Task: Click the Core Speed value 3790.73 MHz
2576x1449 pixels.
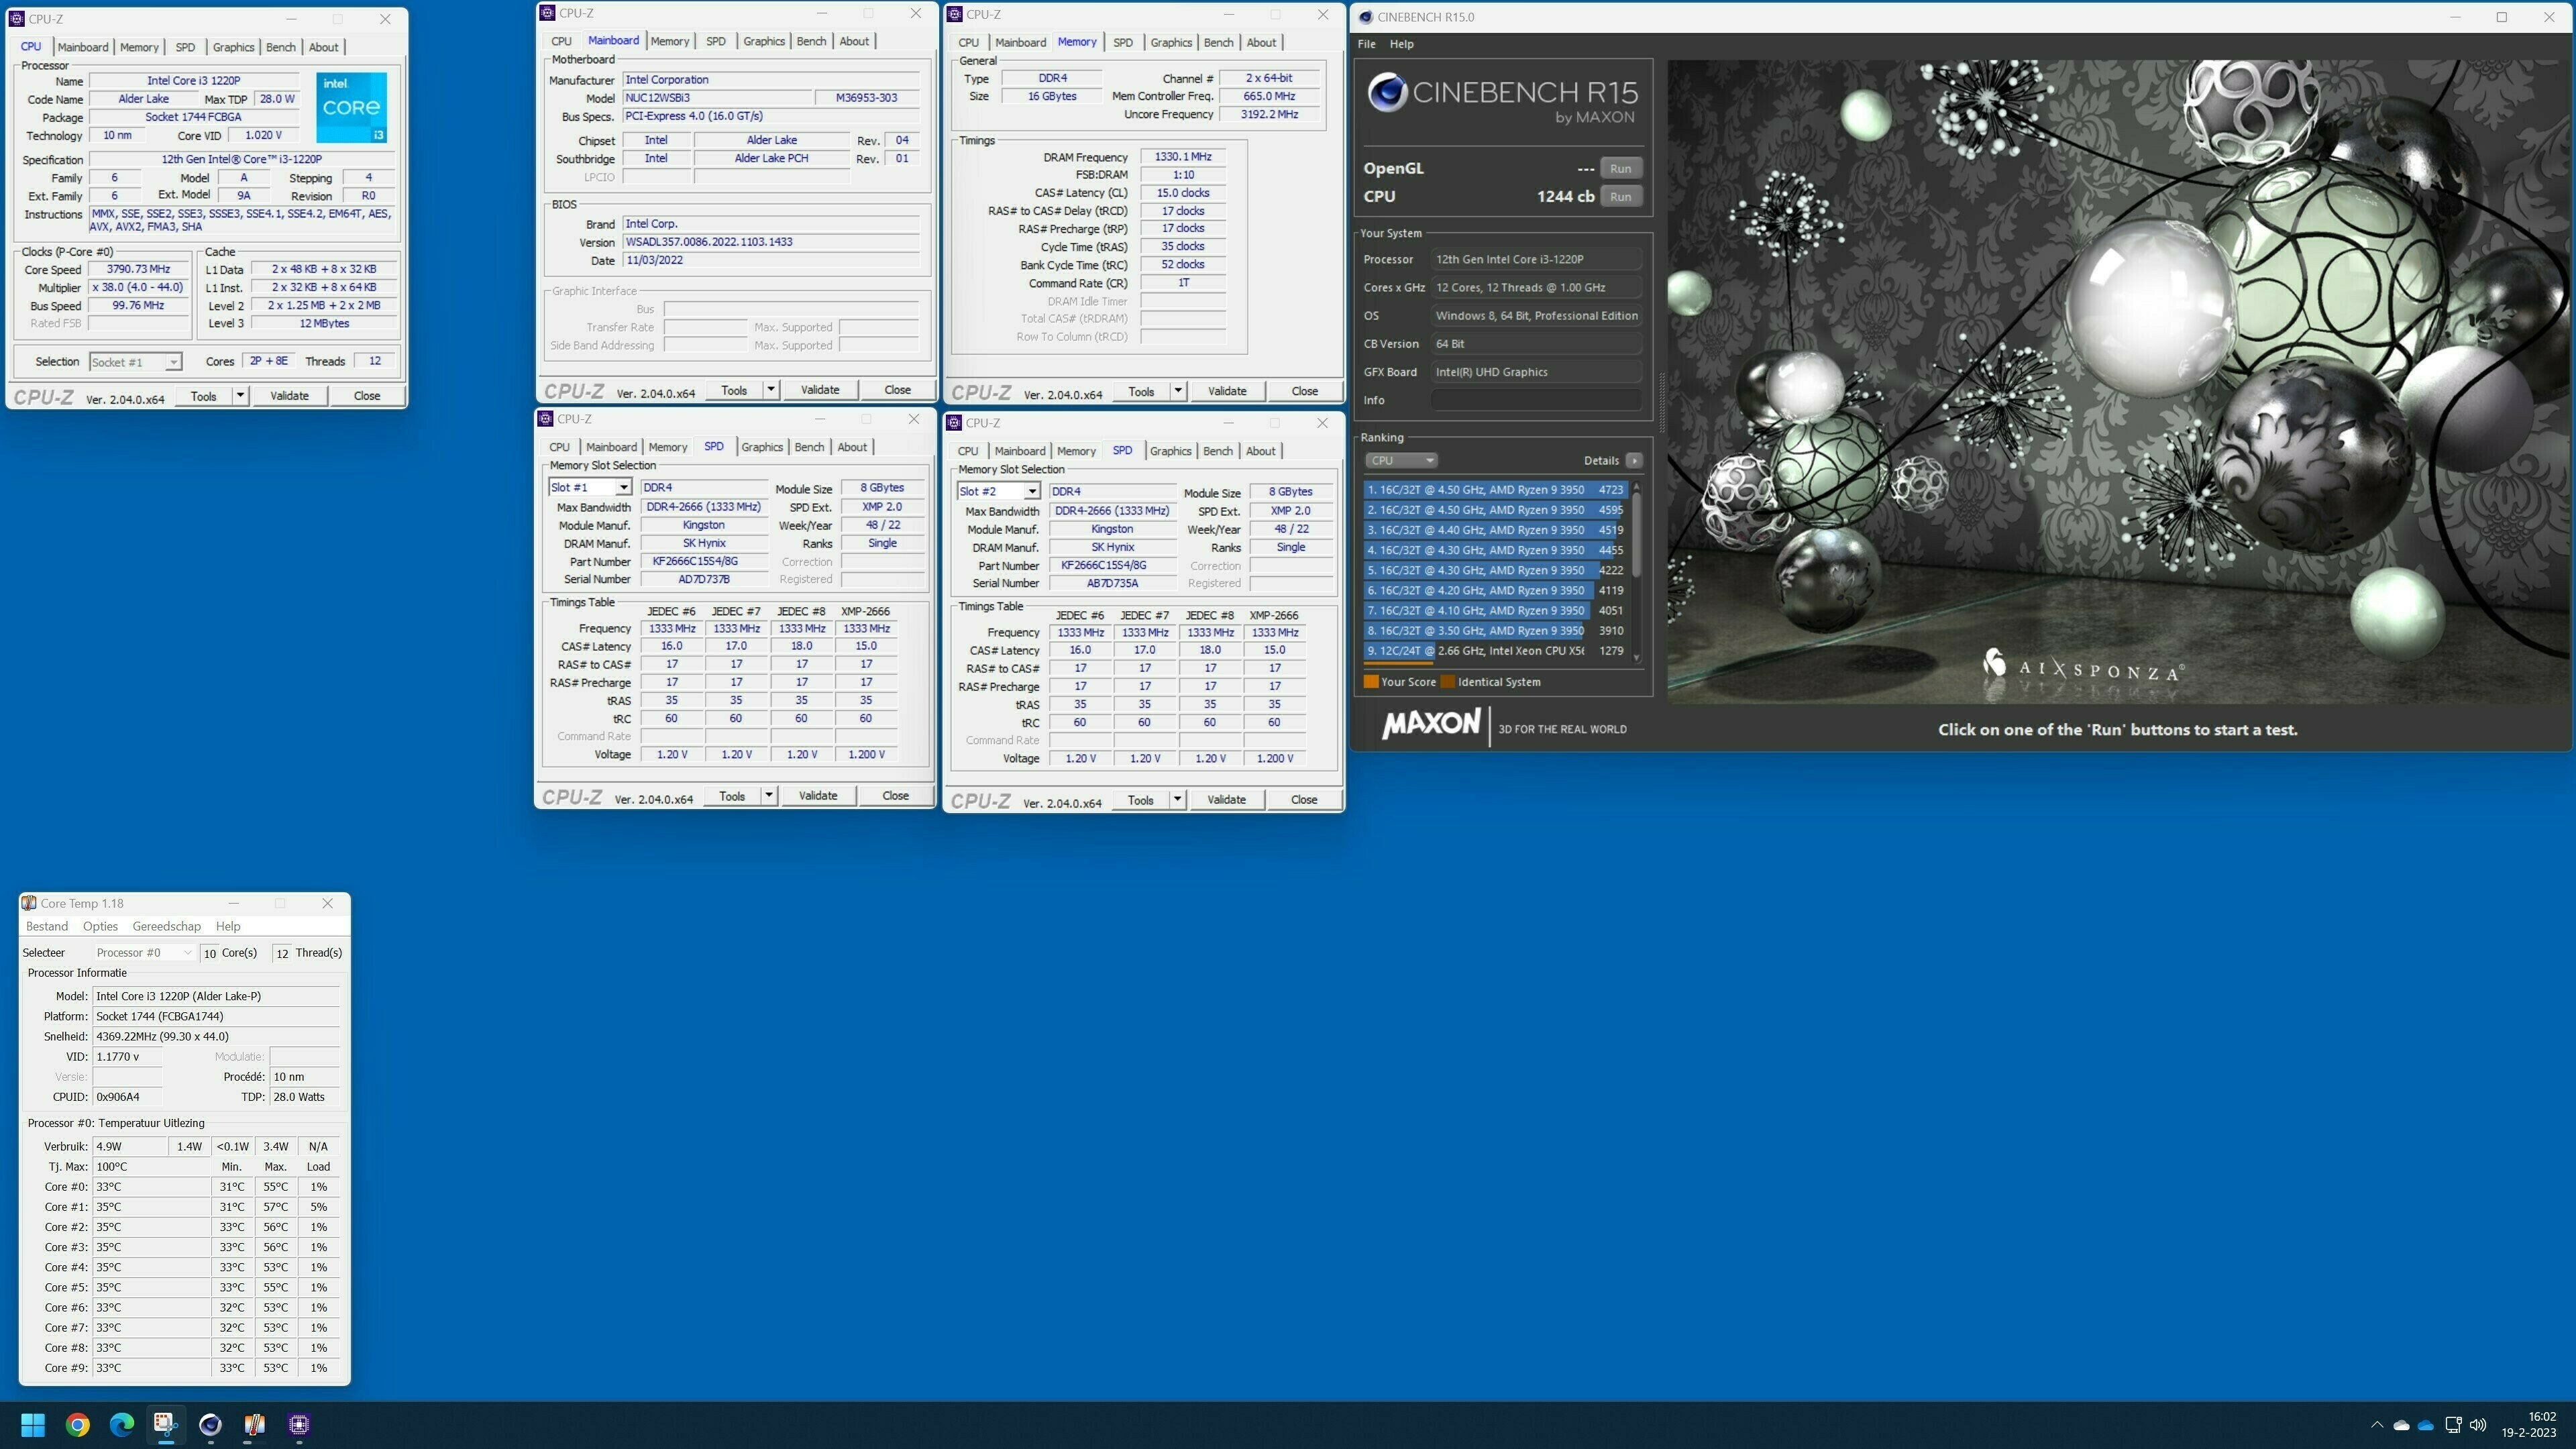Action: (139, 269)
